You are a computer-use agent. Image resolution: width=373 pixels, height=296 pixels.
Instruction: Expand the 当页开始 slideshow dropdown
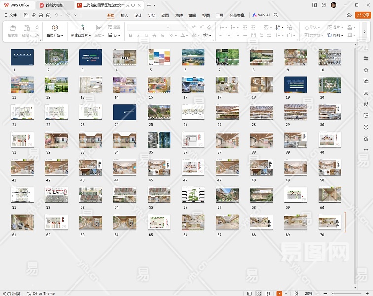[61, 36]
